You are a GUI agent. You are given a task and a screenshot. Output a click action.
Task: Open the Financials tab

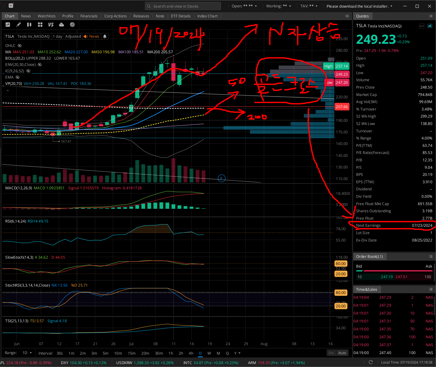coord(89,16)
